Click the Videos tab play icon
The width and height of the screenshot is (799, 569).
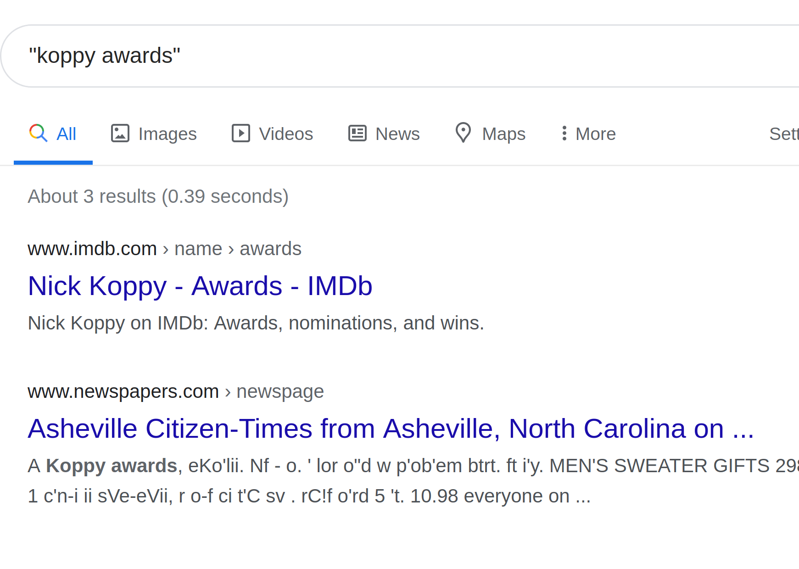[x=241, y=133]
